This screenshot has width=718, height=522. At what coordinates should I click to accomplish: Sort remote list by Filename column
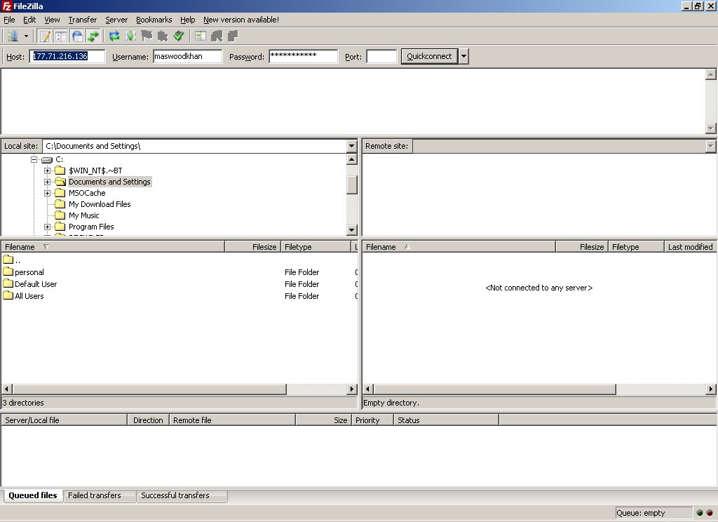tap(459, 247)
